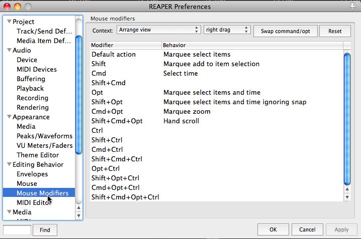The height and width of the screenshot is (239, 361).
Task: Select the Opt modifier row
Action: [217, 92]
